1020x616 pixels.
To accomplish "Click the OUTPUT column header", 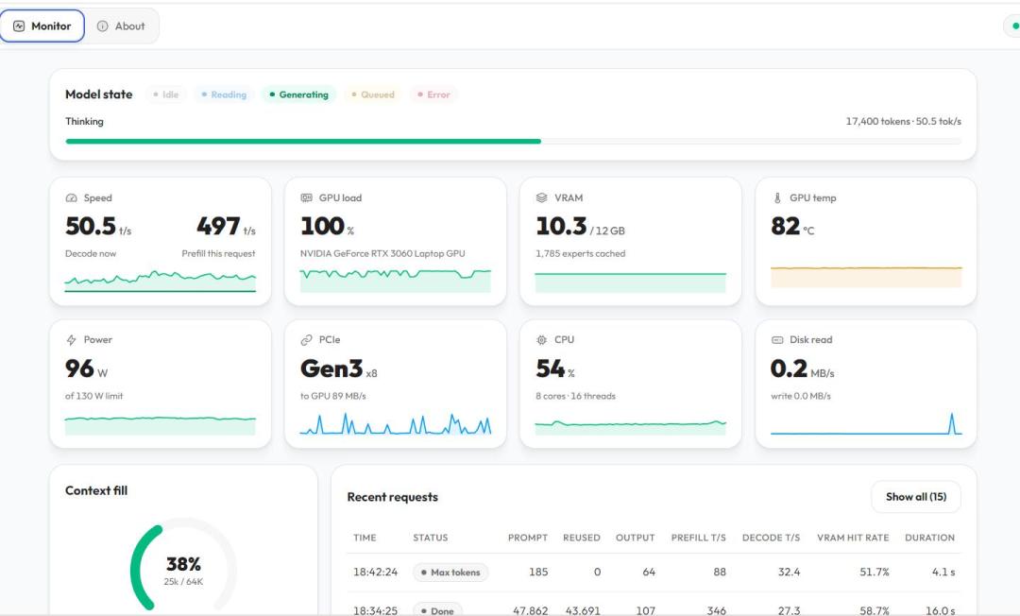I will click(636, 538).
